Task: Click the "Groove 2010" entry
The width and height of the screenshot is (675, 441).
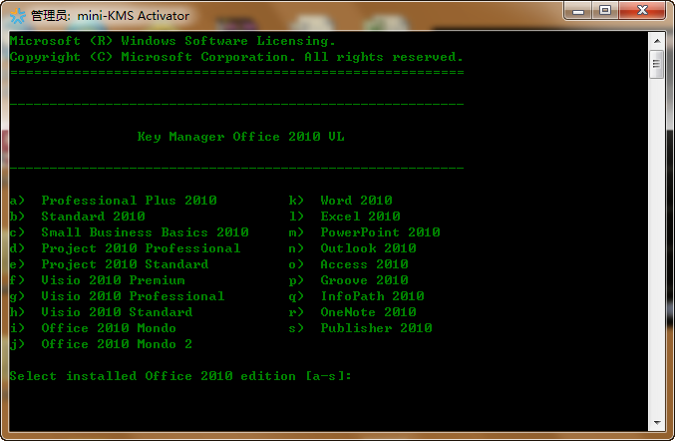Action: (x=364, y=280)
